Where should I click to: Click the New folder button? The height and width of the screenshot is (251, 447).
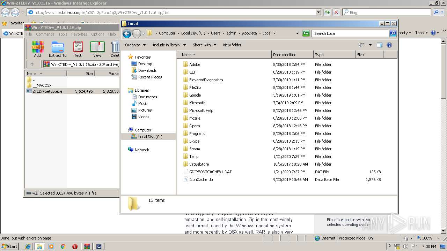click(232, 45)
